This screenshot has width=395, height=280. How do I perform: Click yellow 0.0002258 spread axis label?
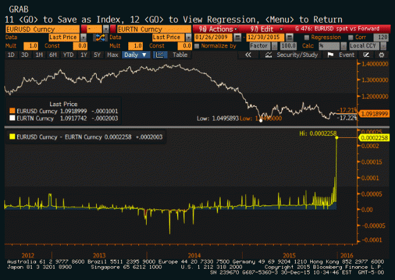tap(374, 138)
